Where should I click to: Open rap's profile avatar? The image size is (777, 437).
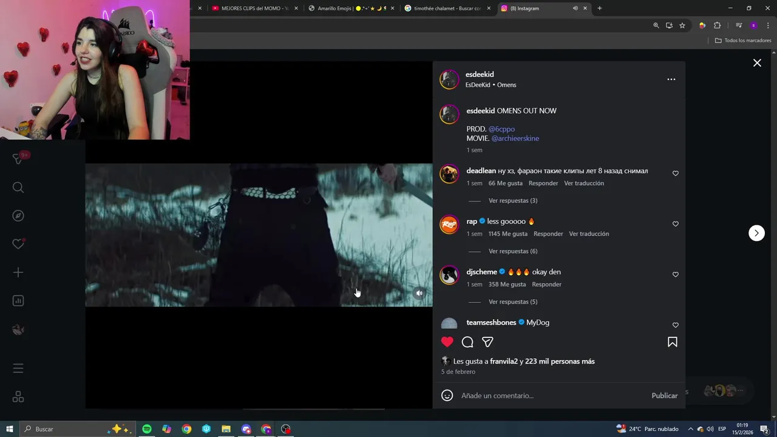click(x=449, y=225)
